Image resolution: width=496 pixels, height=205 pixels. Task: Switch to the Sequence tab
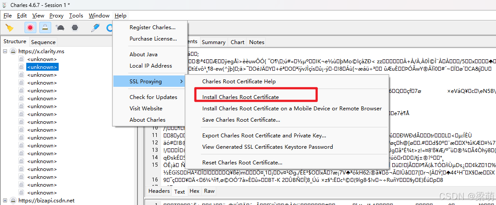tap(43, 42)
